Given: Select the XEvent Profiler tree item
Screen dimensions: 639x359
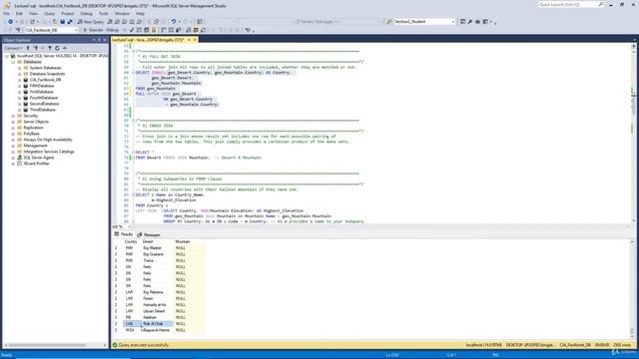Looking at the screenshot, I should click(36, 164).
